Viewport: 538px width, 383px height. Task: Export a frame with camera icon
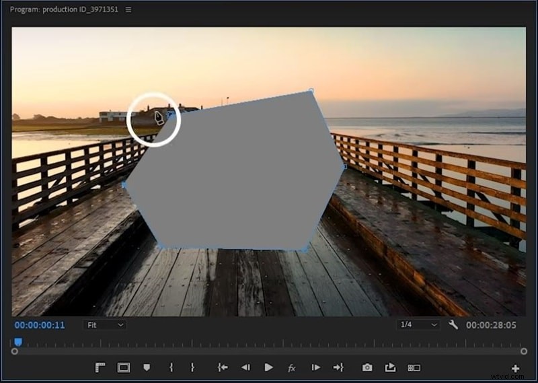click(x=367, y=368)
